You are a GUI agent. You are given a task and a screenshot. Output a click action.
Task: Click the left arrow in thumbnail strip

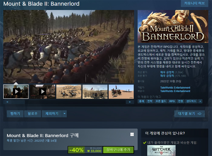pos(7,102)
